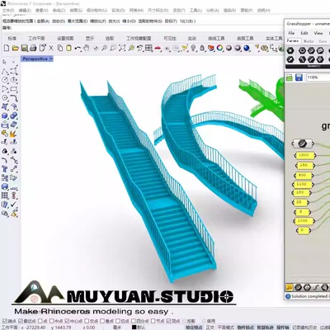
Task: Switch to the 可见性 toolbar tab
Action: (x=170, y=38)
